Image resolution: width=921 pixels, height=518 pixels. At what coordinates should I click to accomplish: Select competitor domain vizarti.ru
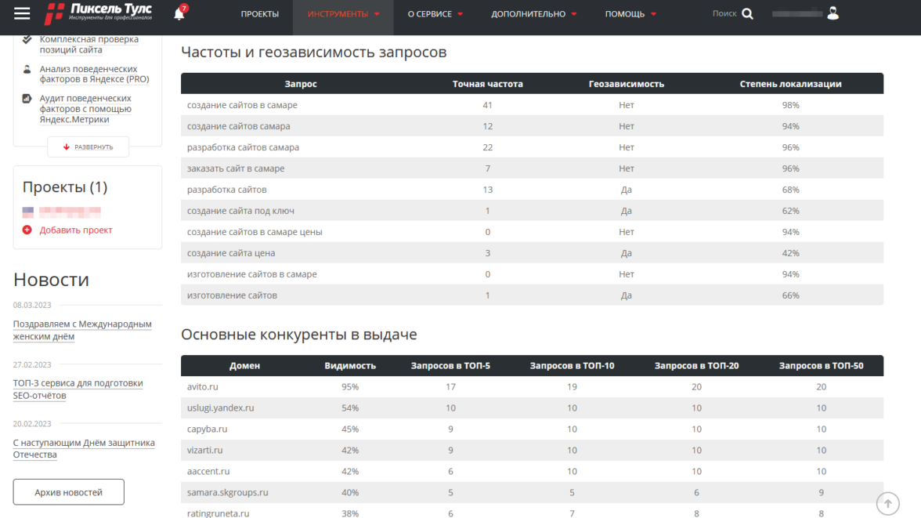coord(204,451)
